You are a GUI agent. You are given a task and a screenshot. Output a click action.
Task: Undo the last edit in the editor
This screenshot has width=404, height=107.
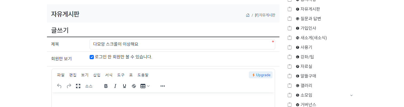[x=59, y=86]
